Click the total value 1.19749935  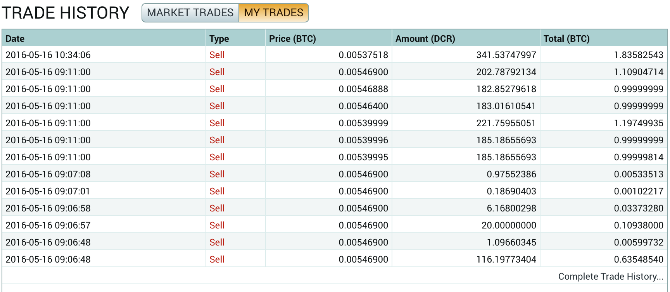coord(639,123)
